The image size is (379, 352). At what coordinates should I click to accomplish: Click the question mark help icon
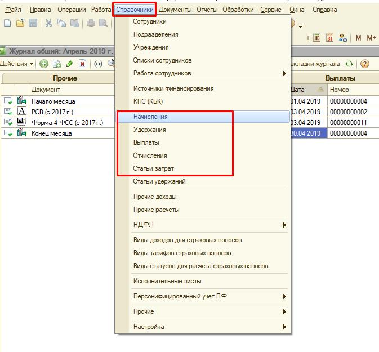(x=364, y=64)
